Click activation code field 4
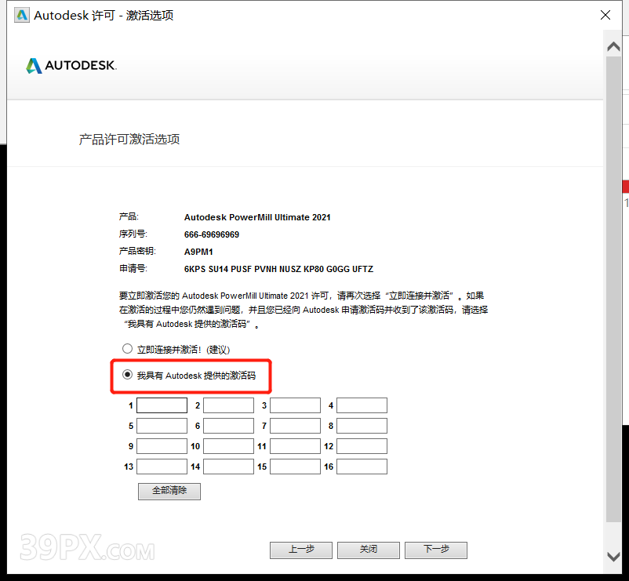 [x=362, y=405]
